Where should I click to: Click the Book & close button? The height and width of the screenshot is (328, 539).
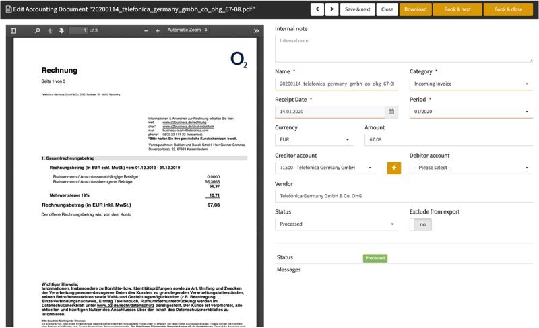tap(508, 9)
